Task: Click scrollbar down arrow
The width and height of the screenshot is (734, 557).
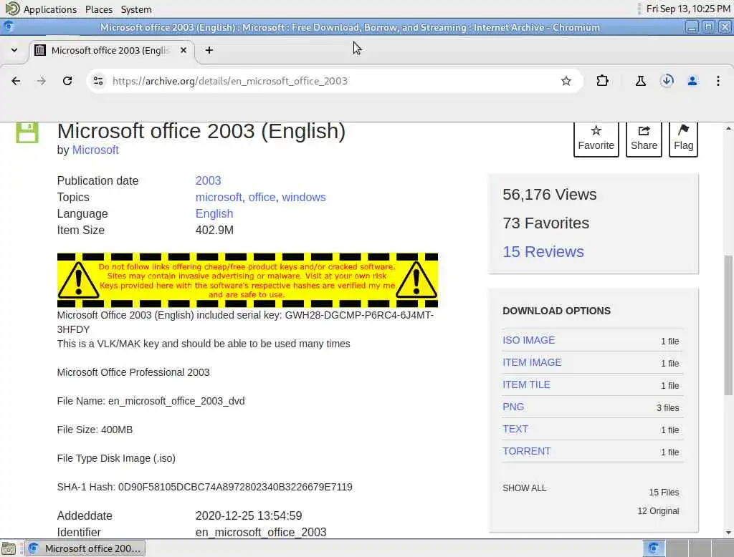Action: (728, 532)
